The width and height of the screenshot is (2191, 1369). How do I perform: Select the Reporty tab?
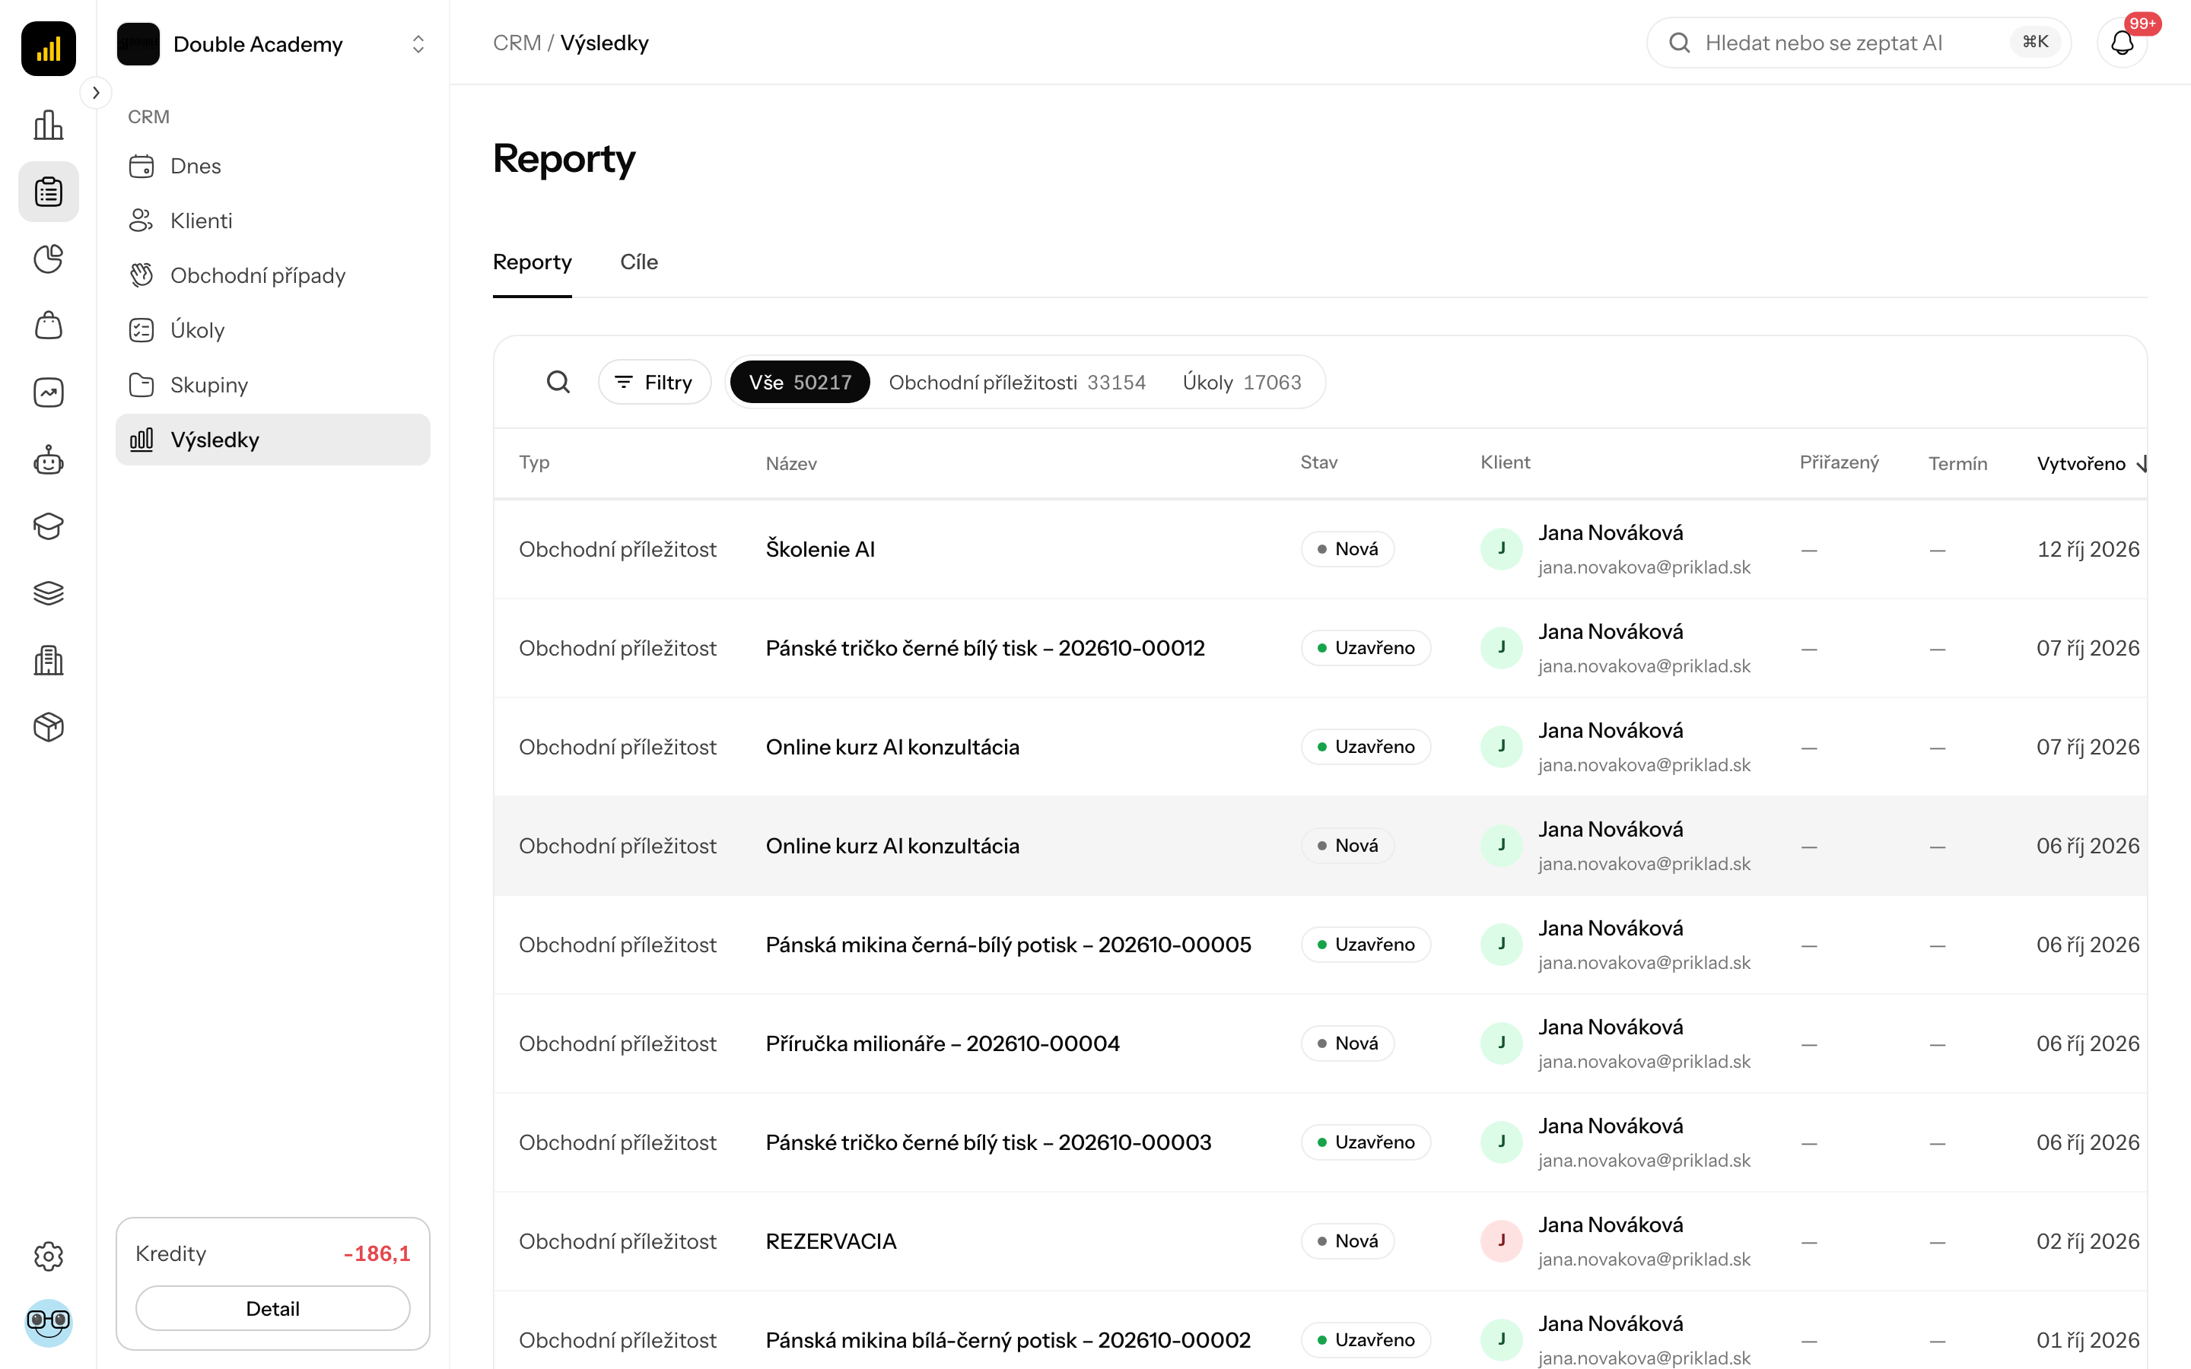(x=533, y=262)
